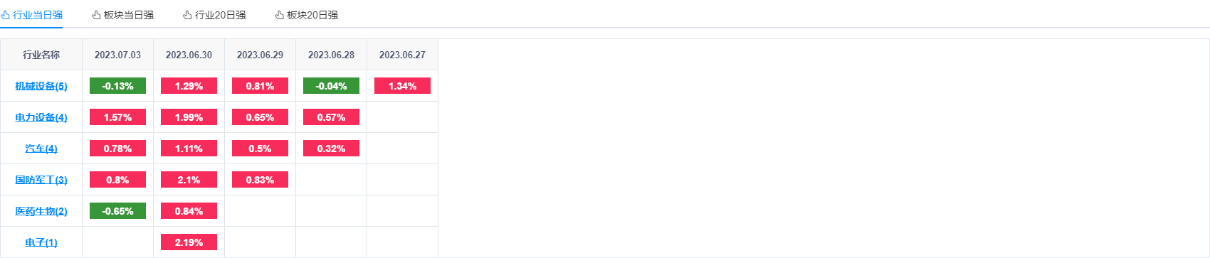Open 医药生物(2) industry link

[41, 211]
